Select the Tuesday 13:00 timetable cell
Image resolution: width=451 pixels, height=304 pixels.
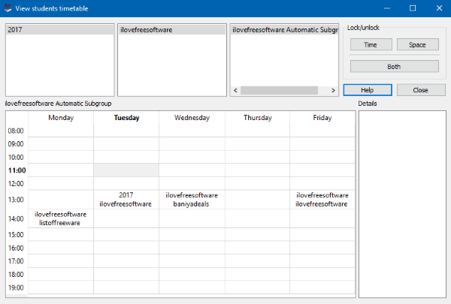click(x=126, y=199)
